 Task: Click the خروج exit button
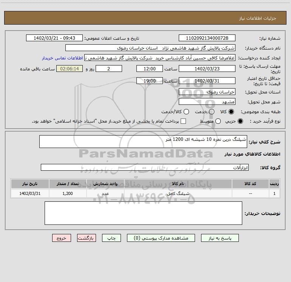tap(62, 238)
